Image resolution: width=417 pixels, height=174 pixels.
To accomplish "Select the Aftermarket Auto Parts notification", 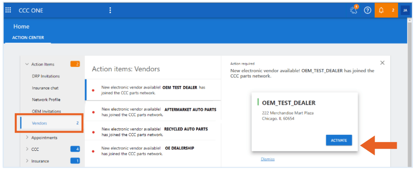I will 153,112.
